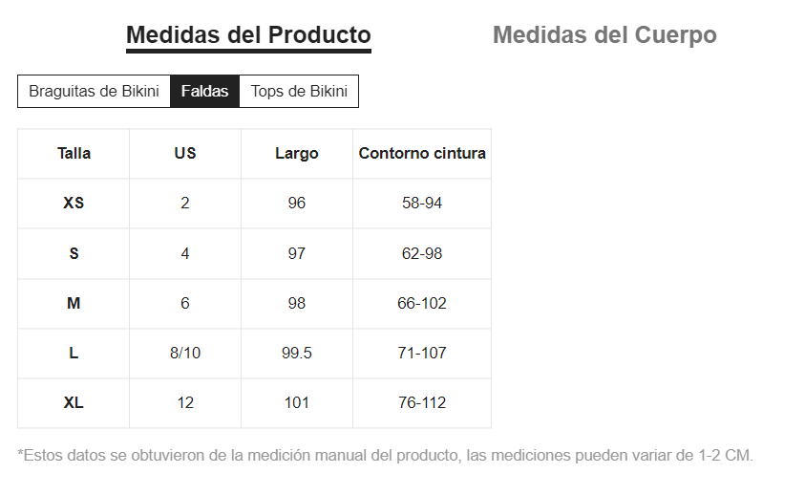Image resolution: width=805 pixels, height=495 pixels.
Task: Select Braguitas de Bikini category
Action: tap(94, 92)
